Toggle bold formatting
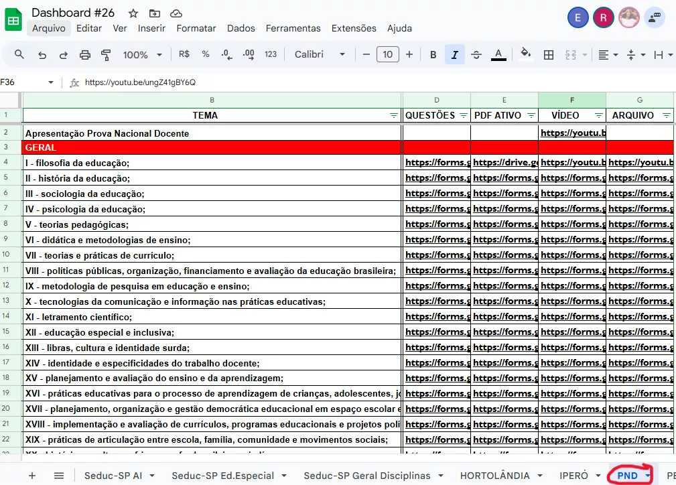 click(x=433, y=55)
